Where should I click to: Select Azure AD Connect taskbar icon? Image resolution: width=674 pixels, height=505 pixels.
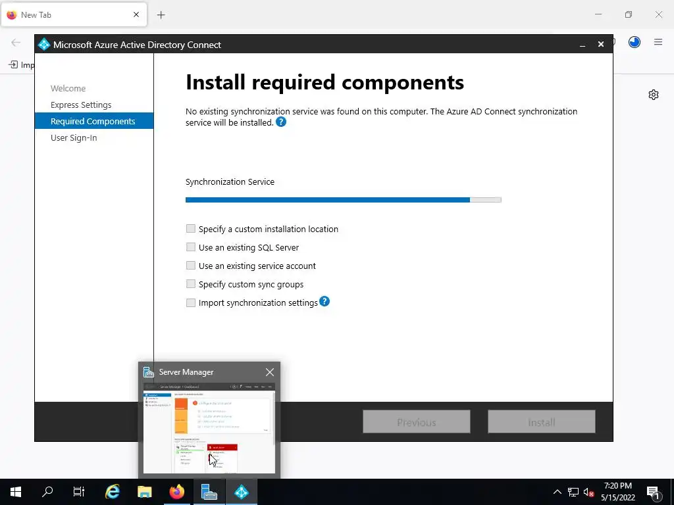click(x=242, y=491)
